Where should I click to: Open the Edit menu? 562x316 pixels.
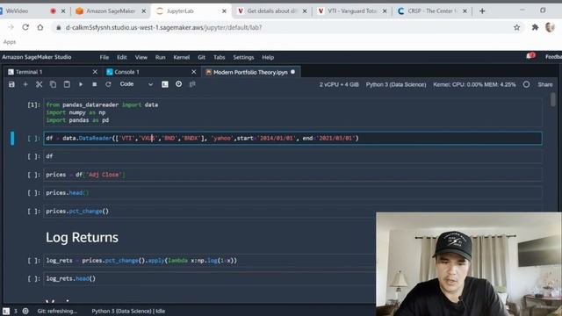coord(122,57)
